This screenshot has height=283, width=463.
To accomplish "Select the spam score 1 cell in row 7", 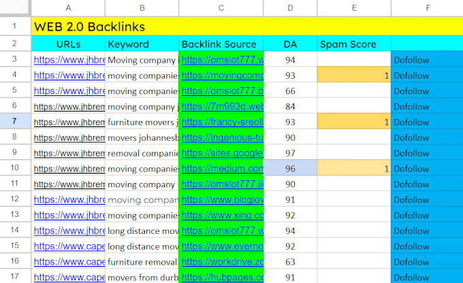I will (354, 122).
